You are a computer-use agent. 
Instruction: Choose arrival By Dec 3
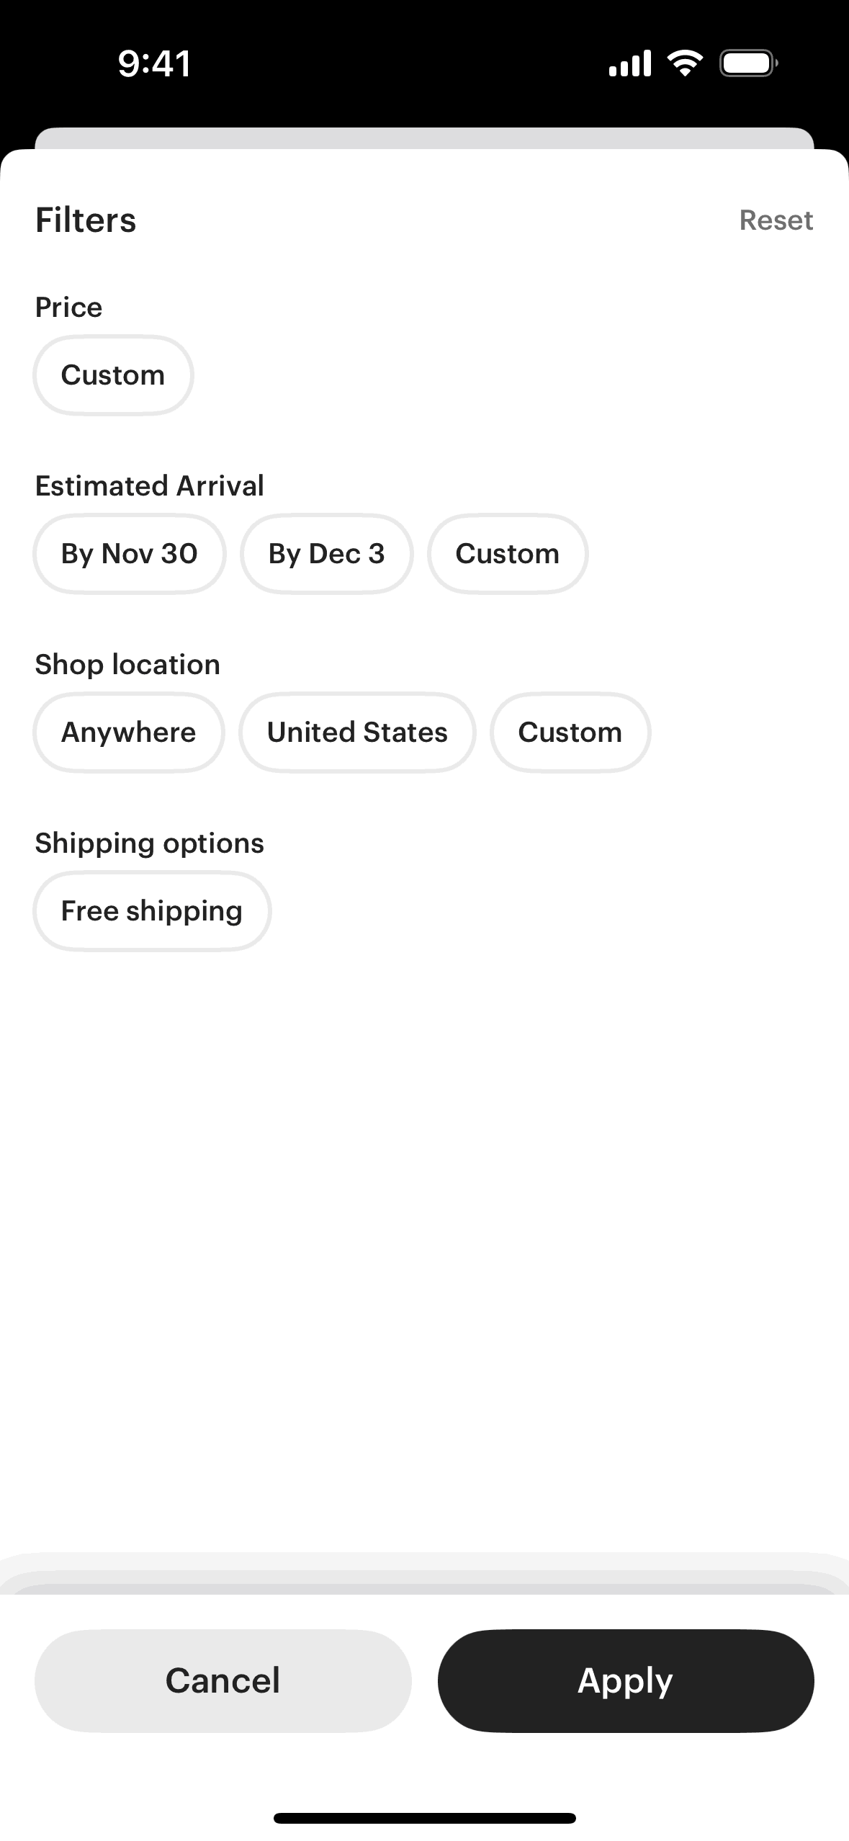pyautogui.click(x=326, y=554)
